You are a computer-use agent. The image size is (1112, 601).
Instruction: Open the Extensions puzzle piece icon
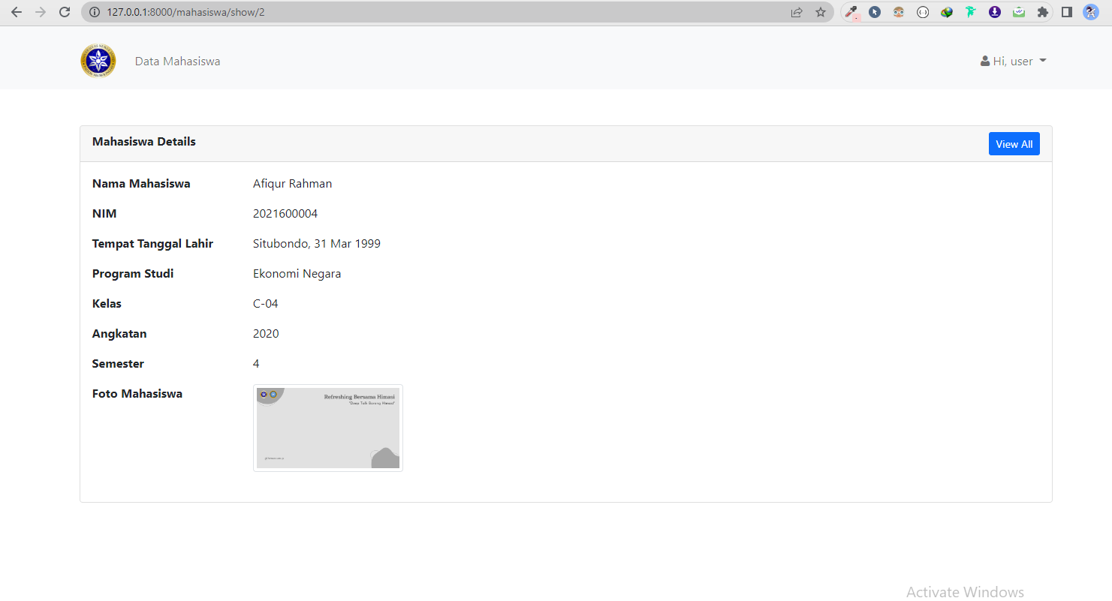point(1042,12)
